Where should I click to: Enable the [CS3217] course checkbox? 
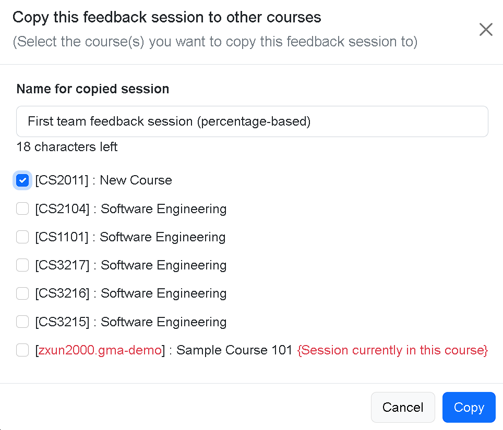click(x=22, y=265)
